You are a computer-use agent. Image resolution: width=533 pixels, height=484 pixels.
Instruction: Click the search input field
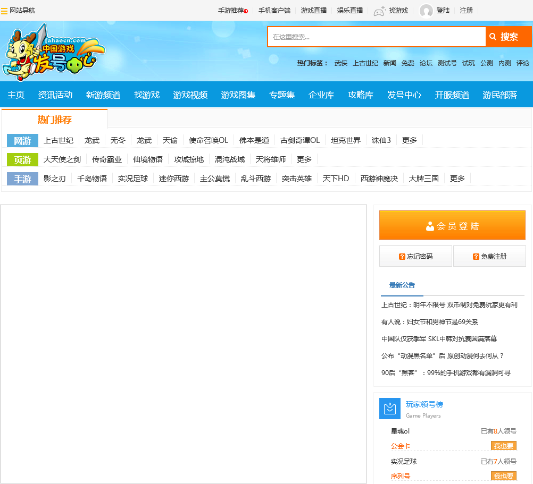377,37
